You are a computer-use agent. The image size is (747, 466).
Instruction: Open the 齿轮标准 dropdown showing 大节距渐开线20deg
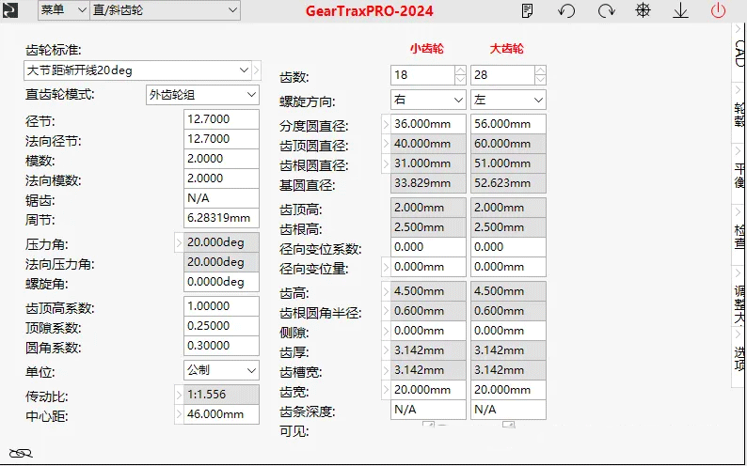(x=137, y=70)
